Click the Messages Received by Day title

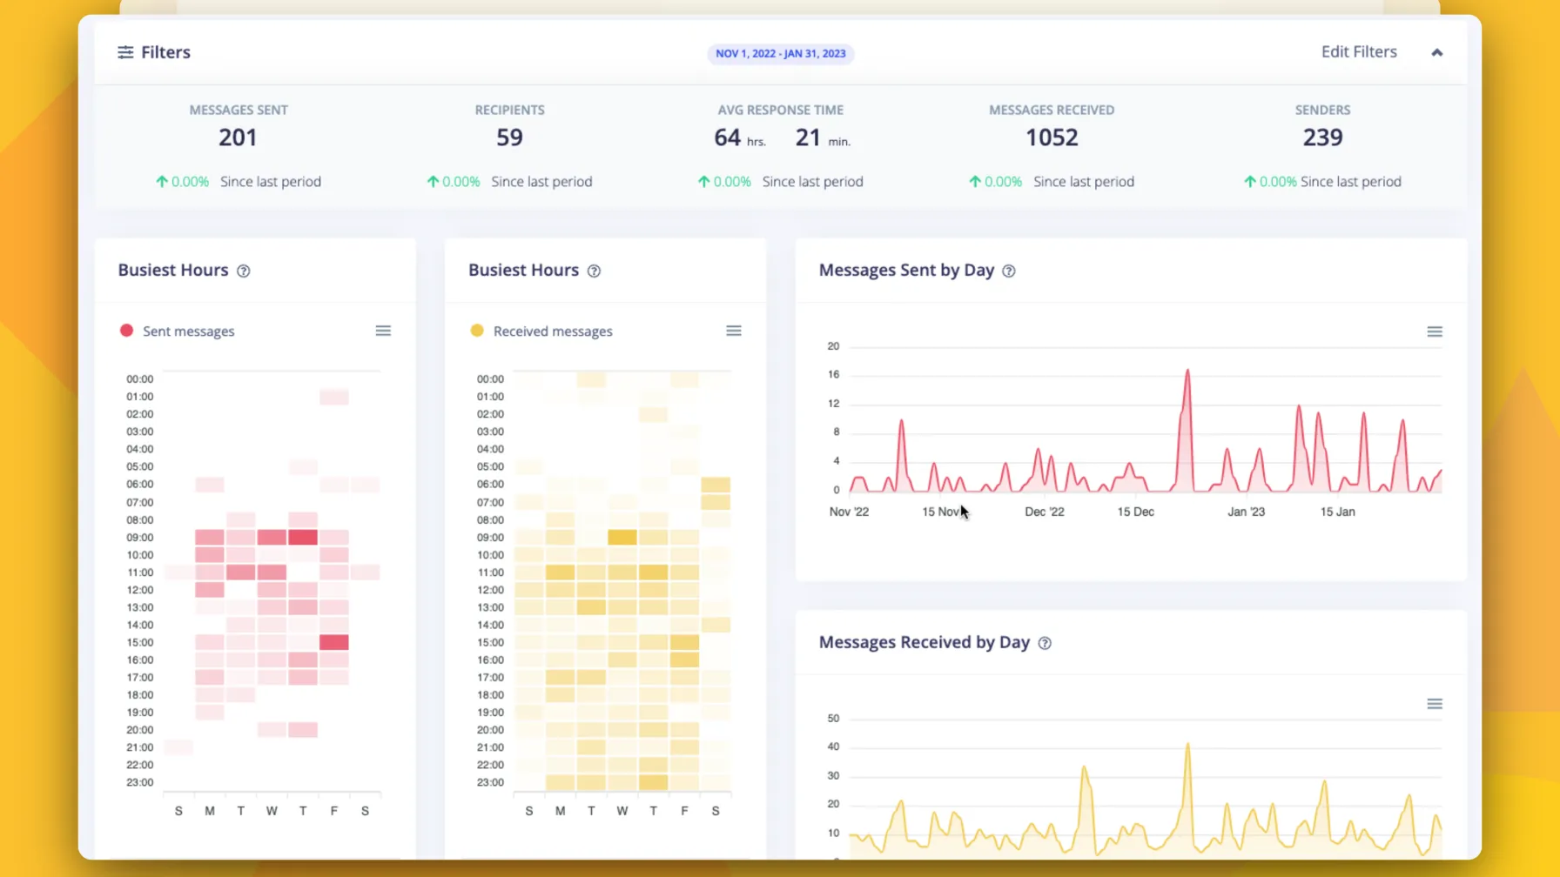[925, 642]
